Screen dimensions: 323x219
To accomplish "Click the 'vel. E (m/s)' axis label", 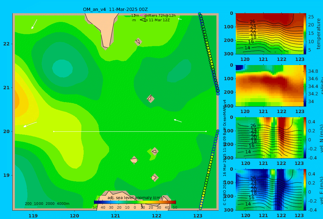I will (321, 190).
